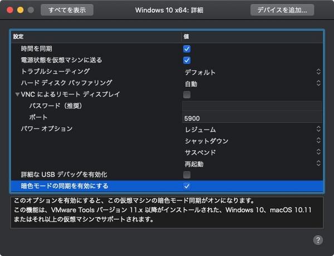
Task: Toggle 電源状態を仮想マシンに送る checkbox
Action: coord(187,61)
